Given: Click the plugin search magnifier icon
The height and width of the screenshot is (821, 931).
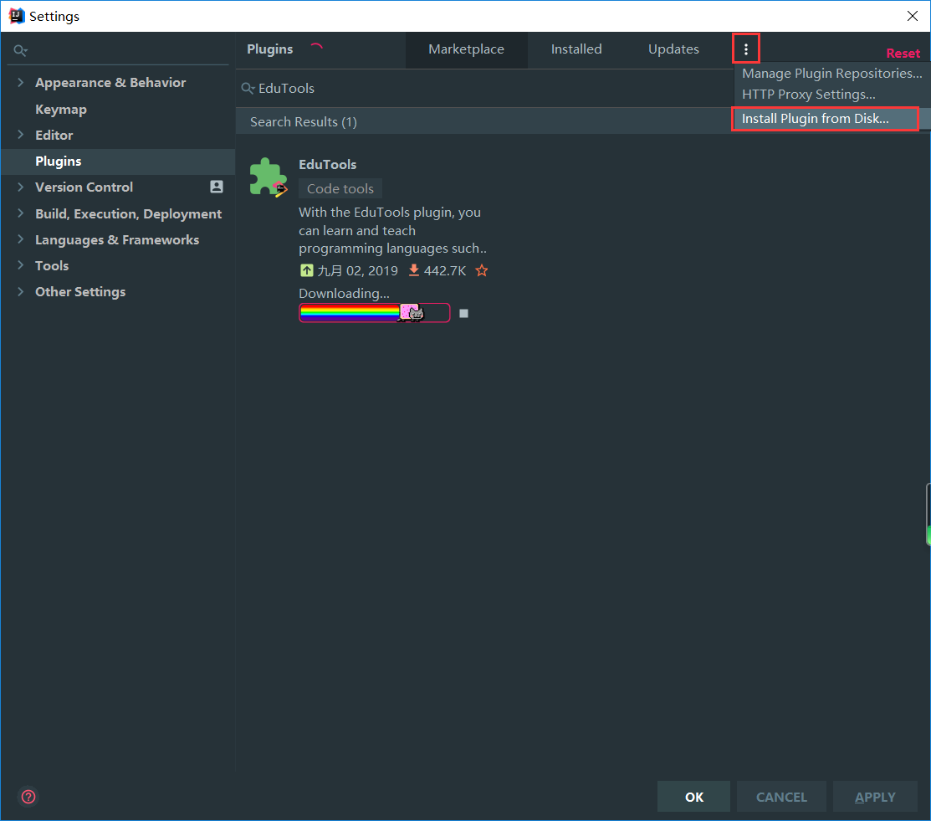Looking at the screenshot, I should (248, 88).
